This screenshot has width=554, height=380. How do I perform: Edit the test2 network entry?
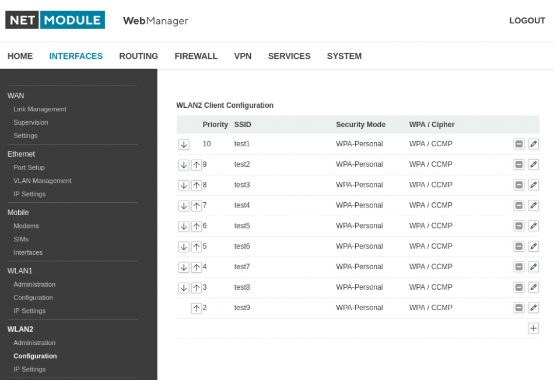pyautogui.click(x=533, y=164)
